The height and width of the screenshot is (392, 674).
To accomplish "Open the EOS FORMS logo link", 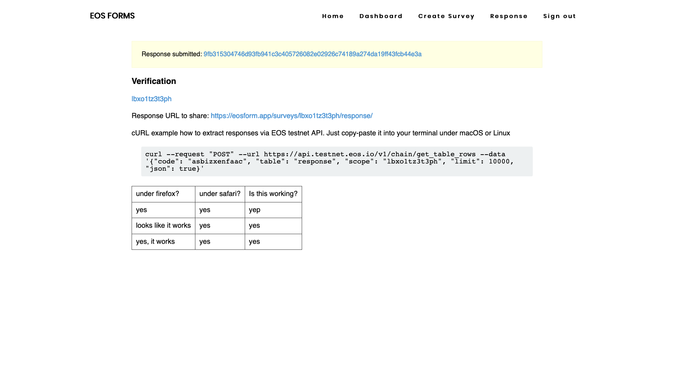I will (112, 16).
